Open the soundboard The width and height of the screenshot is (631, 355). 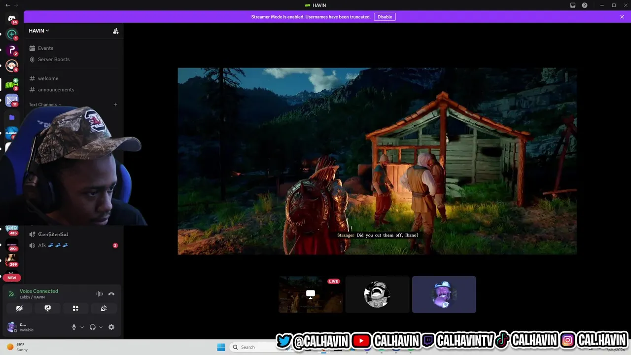104,308
